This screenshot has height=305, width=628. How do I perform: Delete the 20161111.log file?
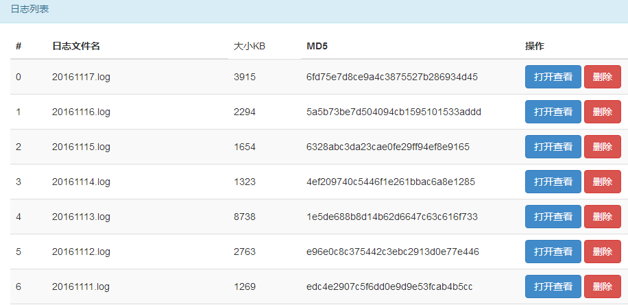coord(602,286)
